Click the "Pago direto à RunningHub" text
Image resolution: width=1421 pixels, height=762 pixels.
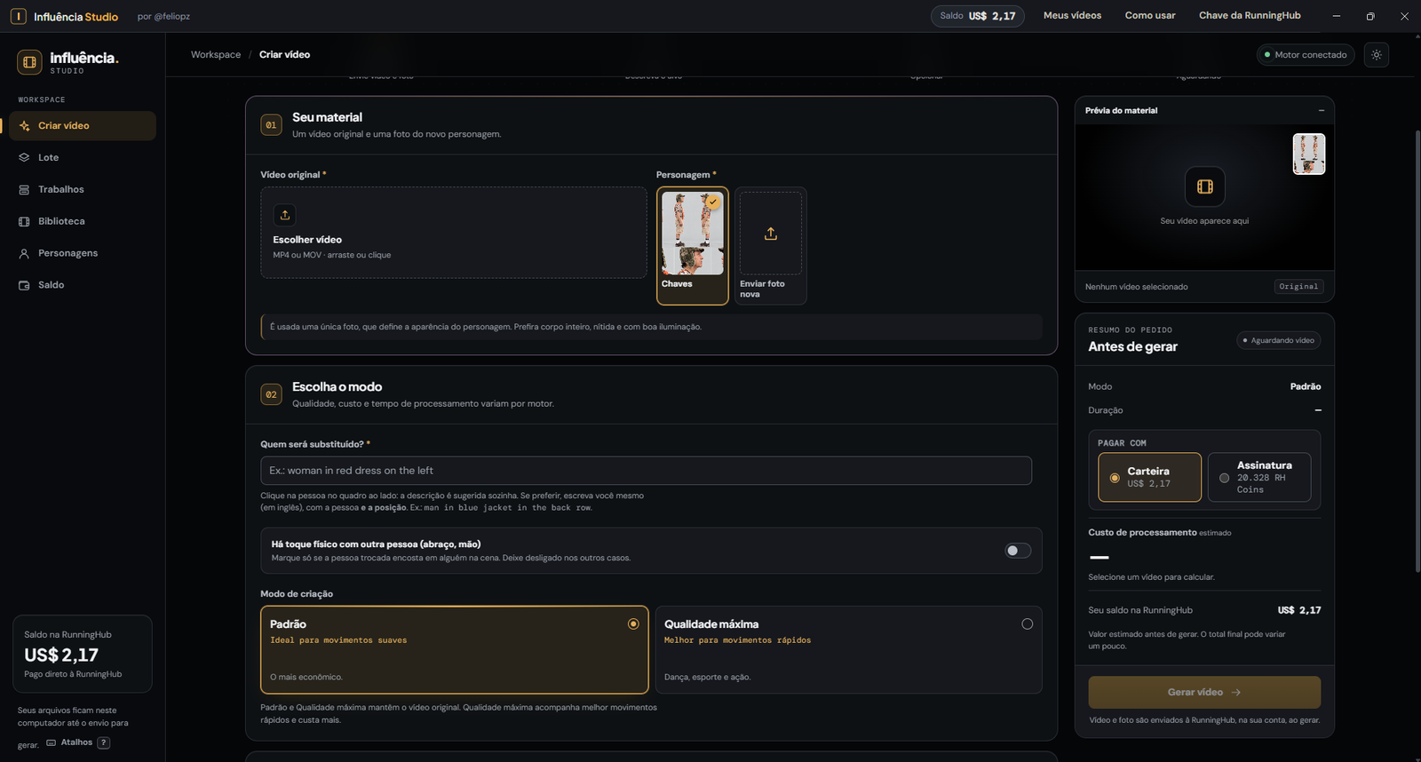73,674
